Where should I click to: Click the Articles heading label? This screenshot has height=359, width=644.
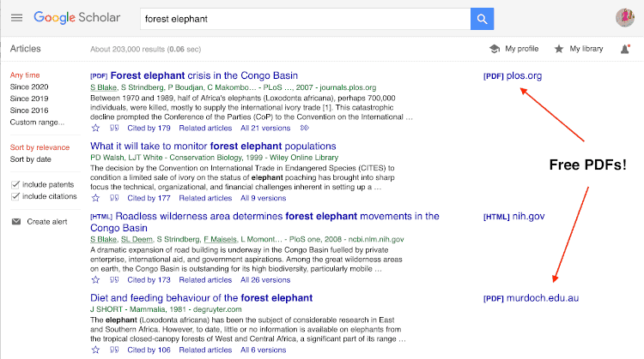26,49
